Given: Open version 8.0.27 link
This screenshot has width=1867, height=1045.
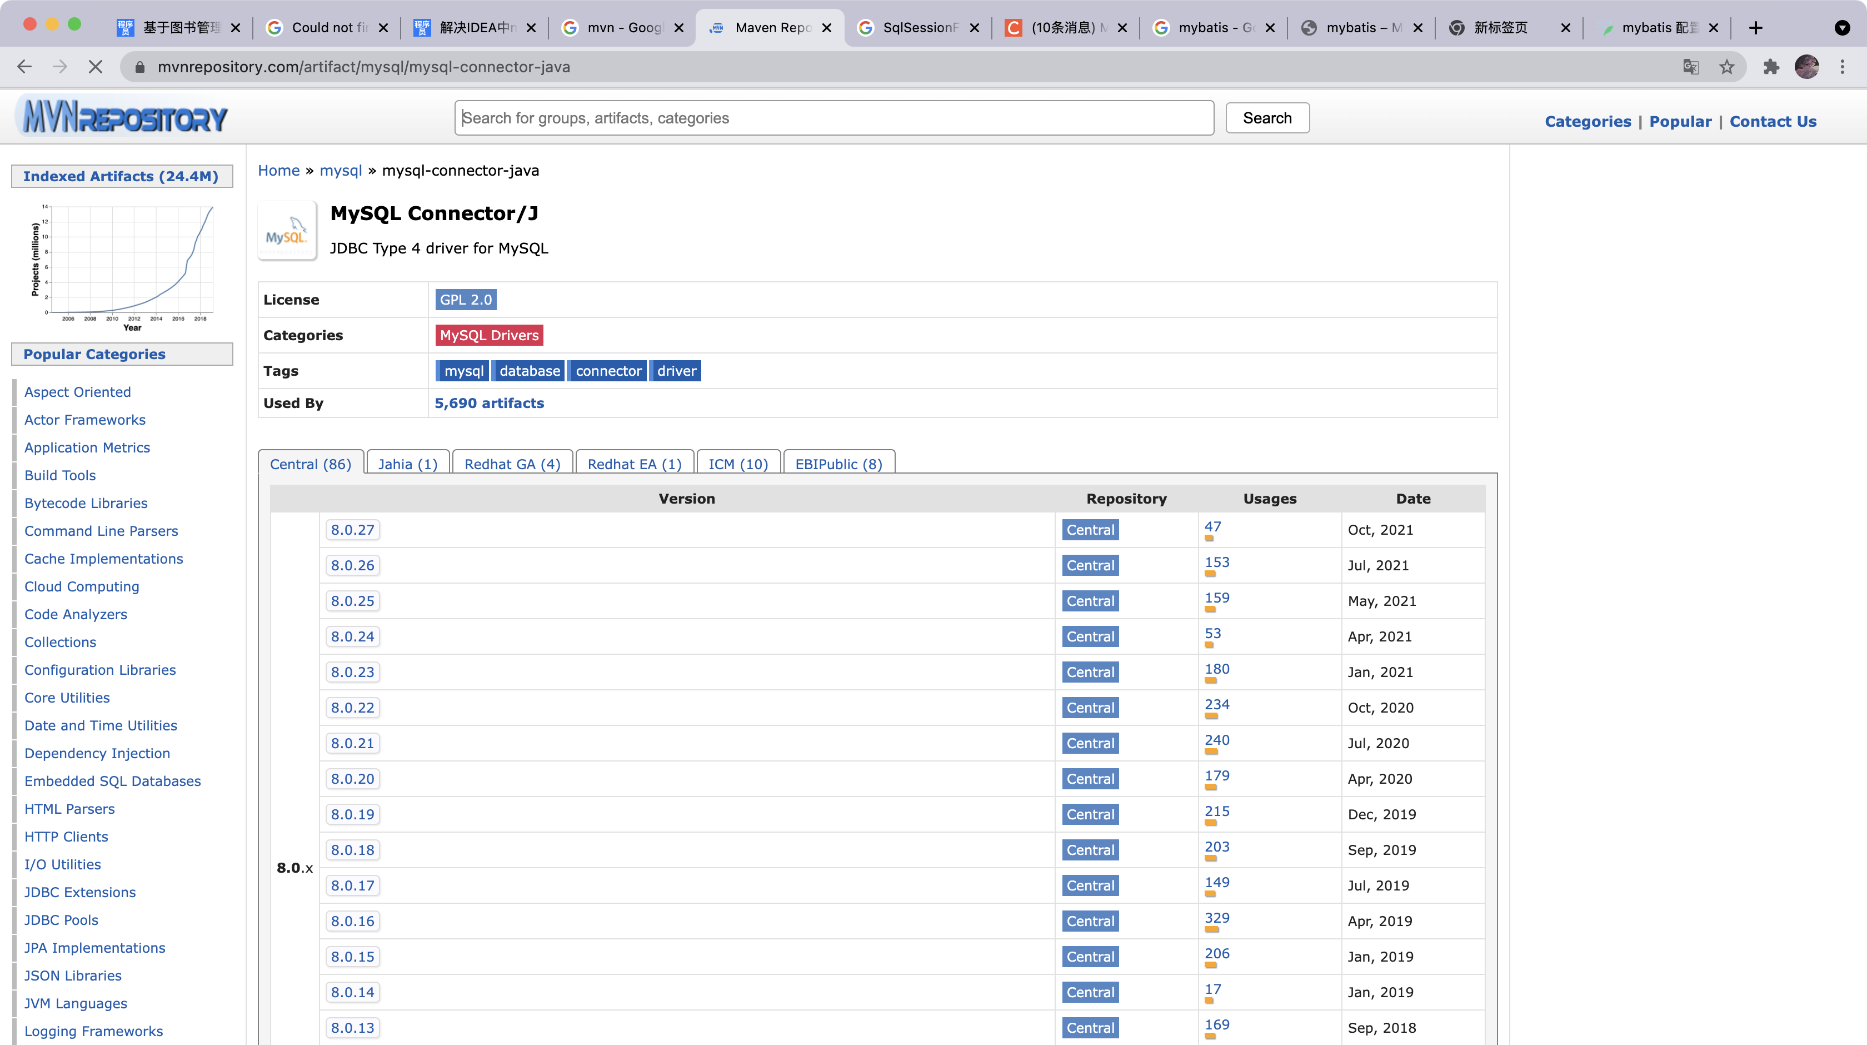Looking at the screenshot, I should pos(352,530).
